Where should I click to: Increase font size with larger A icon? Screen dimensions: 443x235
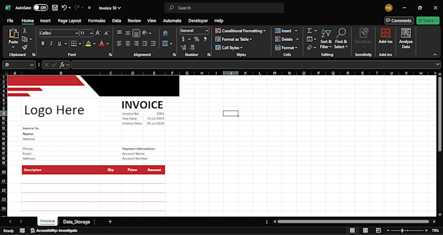tap(98, 33)
